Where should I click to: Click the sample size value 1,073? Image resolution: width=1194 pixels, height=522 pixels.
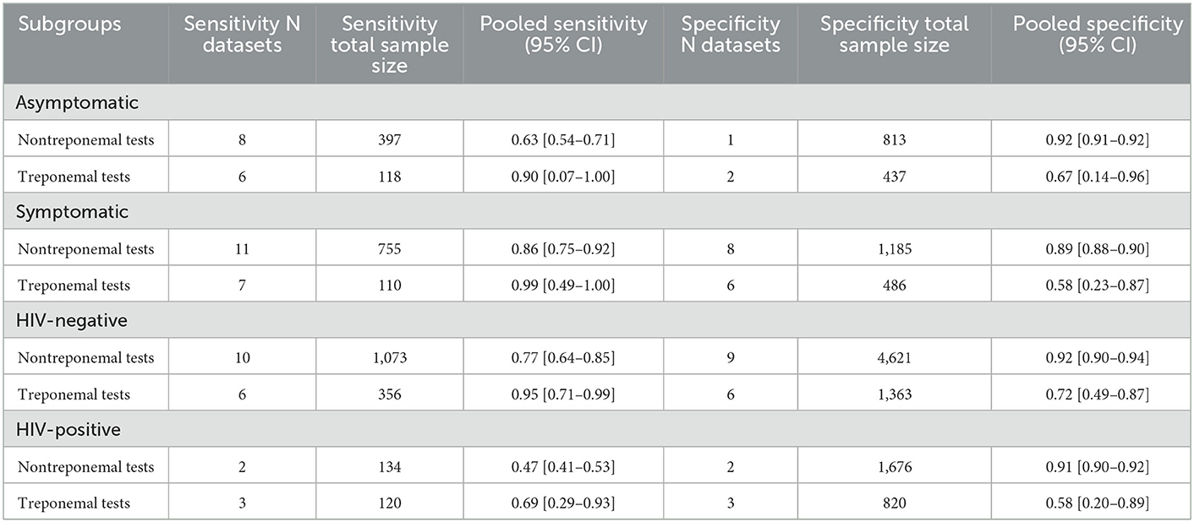click(x=390, y=357)
